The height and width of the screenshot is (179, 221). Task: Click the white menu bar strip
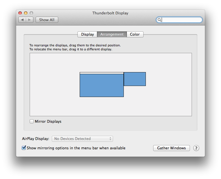pyautogui.click(x=102, y=73)
